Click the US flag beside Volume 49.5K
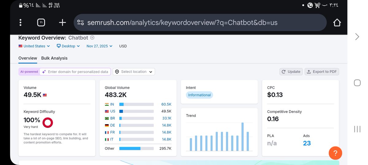This screenshot has width=368, height=165. [45, 95]
